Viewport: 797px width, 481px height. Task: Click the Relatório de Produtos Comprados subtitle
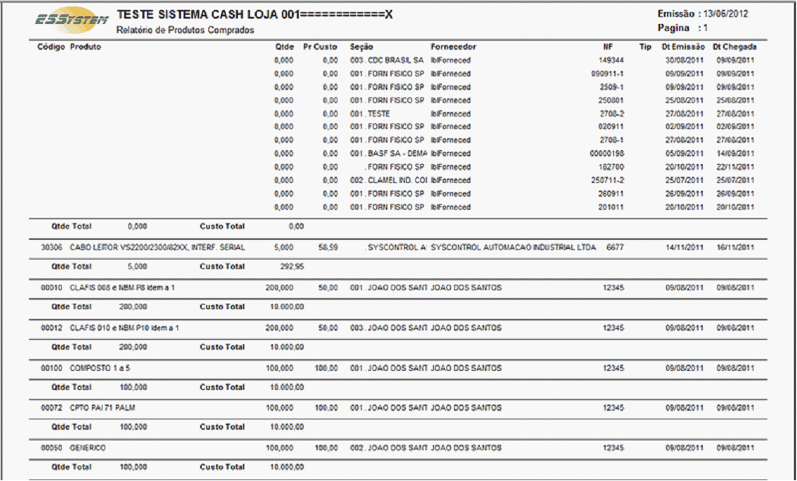[185, 30]
